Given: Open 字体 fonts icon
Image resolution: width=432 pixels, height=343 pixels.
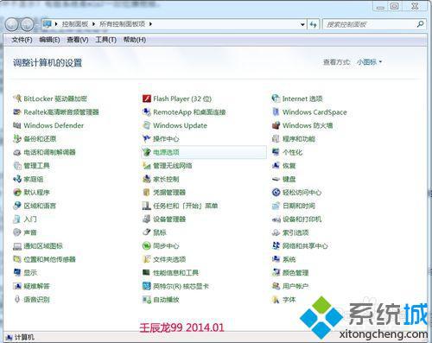Looking at the screenshot, I should [276, 300].
